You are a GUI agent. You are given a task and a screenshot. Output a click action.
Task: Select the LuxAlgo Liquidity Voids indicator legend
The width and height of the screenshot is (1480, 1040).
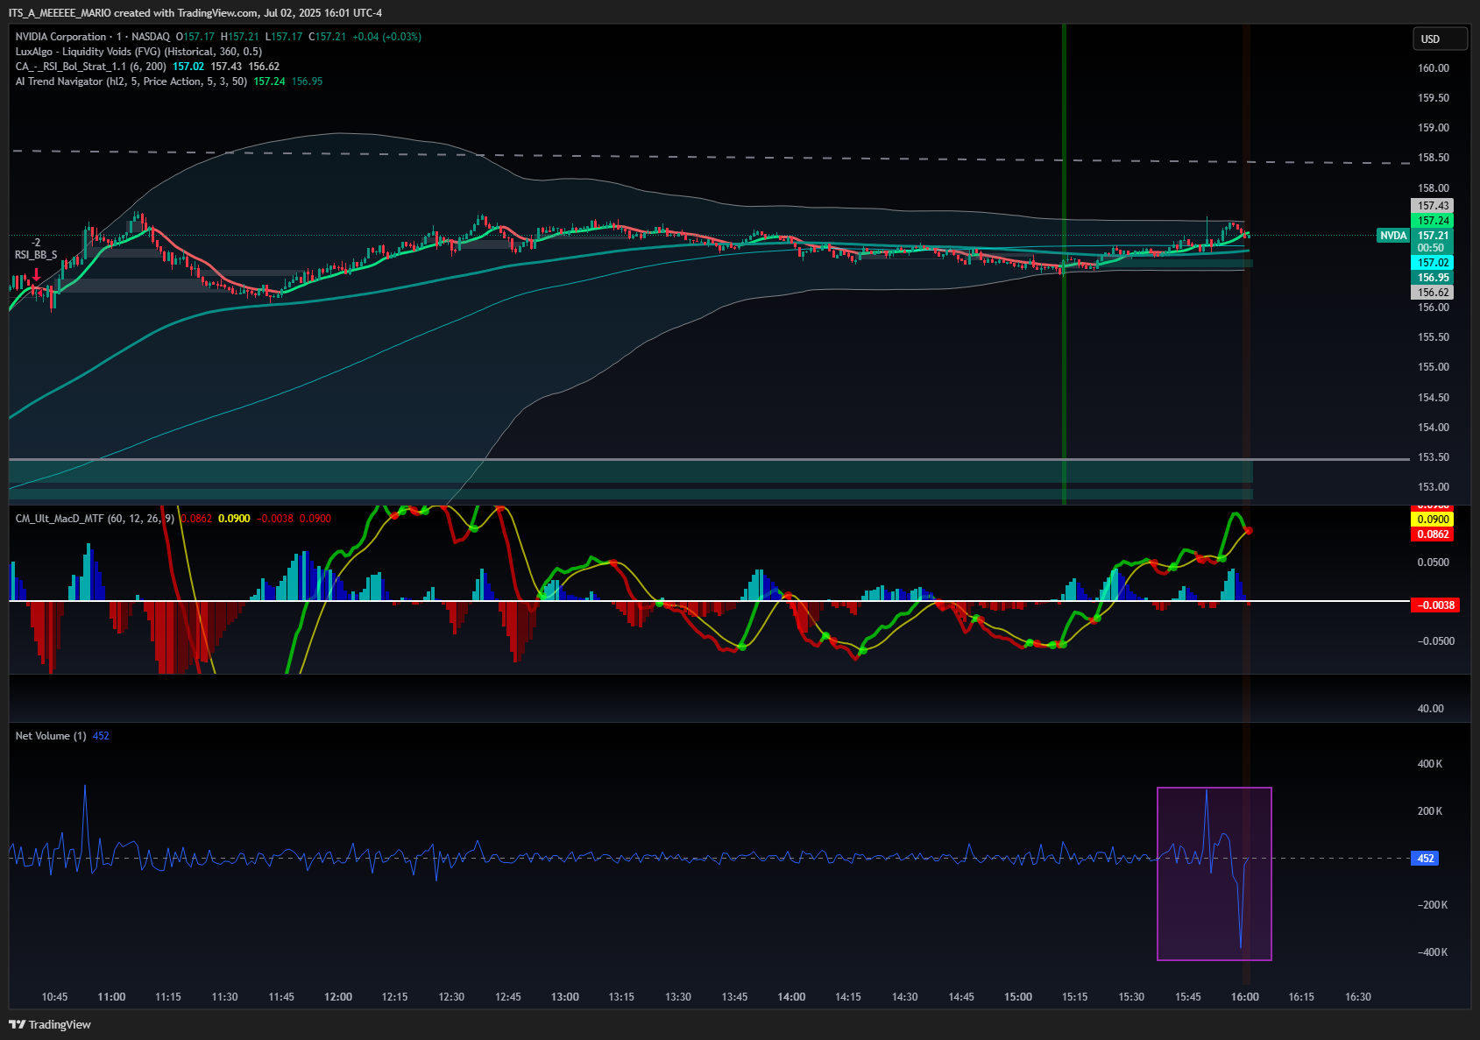tap(138, 52)
